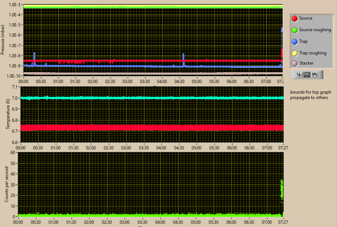337x227 pixels.
Task: Select the 'Trap roughing' plot name in legend
Action: pos(313,53)
